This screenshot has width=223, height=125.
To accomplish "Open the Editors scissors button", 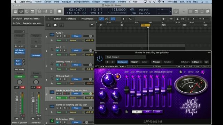I will pos(51,11).
